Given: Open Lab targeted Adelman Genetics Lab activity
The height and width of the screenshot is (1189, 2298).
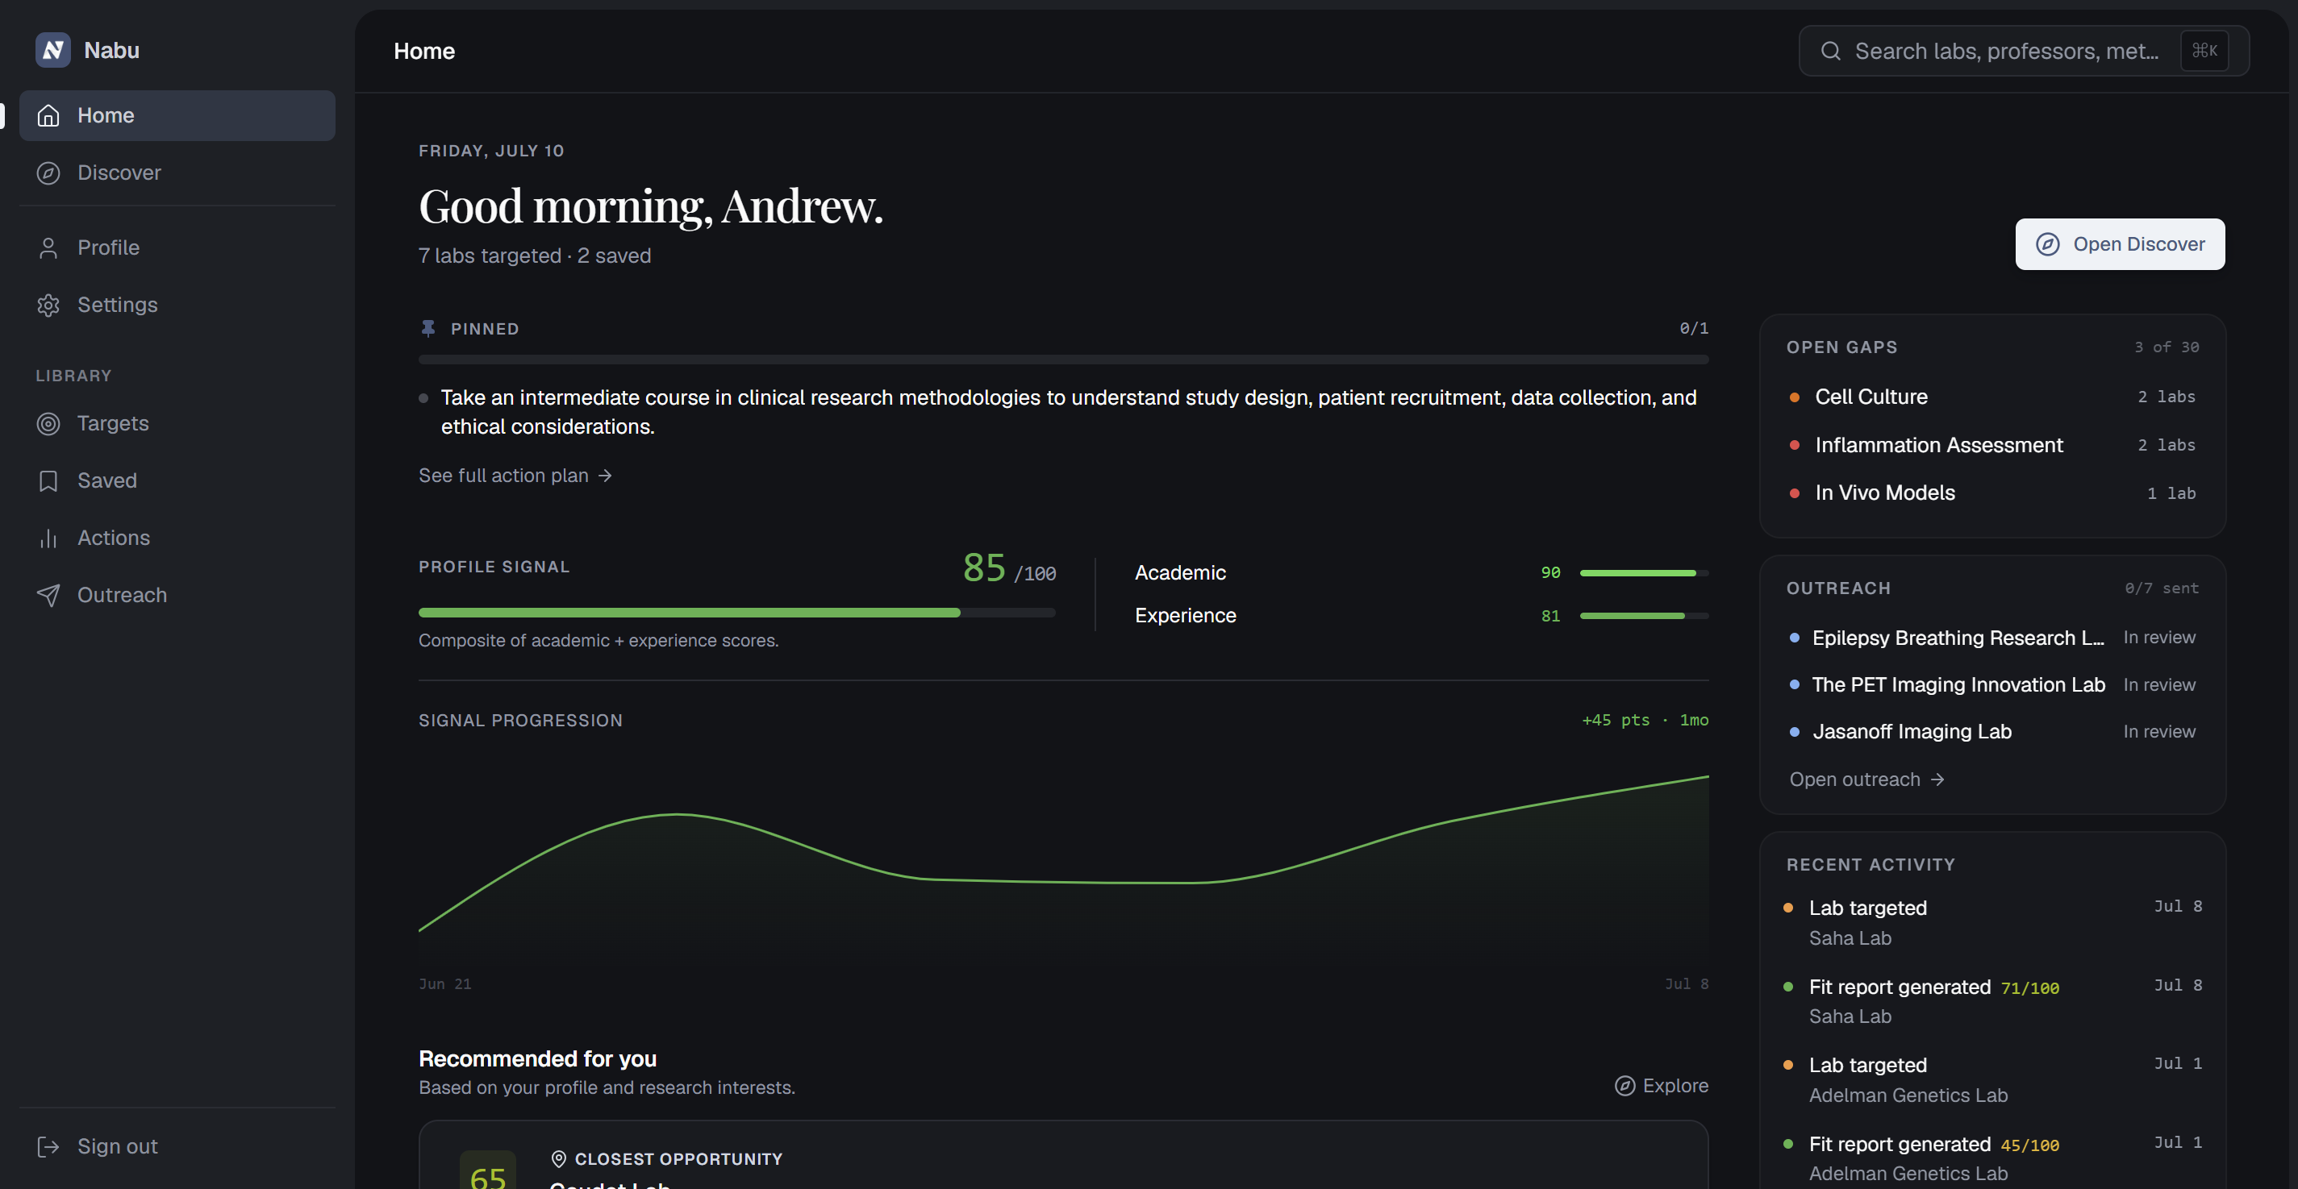Looking at the screenshot, I should click(1992, 1079).
